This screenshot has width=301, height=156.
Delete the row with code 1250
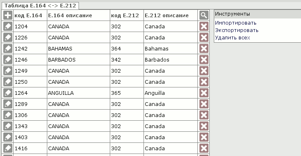[204, 82]
